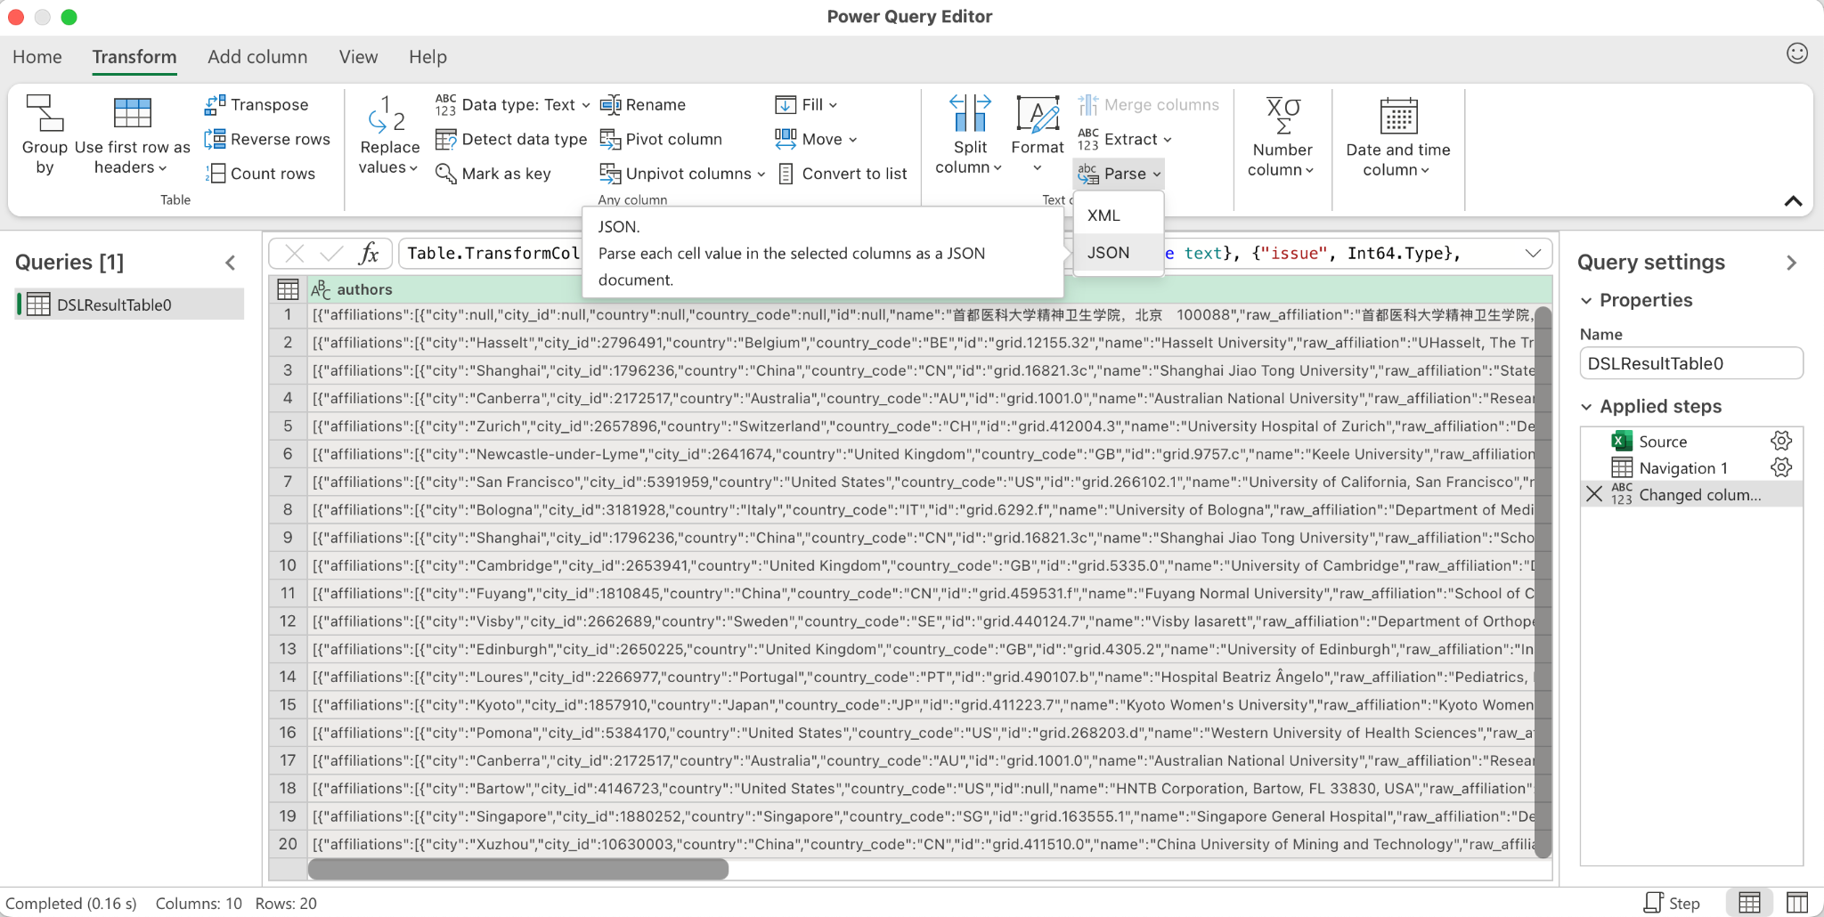Screen dimensions: 1824x917
Task: Open the Number column tool
Action: click(1281, 134)
